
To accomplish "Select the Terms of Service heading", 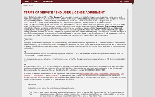I will [64, 12].
